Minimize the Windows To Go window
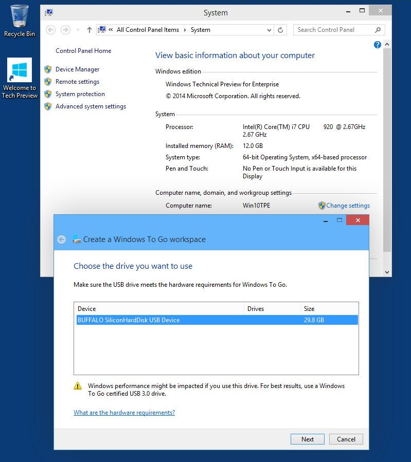The image size is (411, 462). 326,220
